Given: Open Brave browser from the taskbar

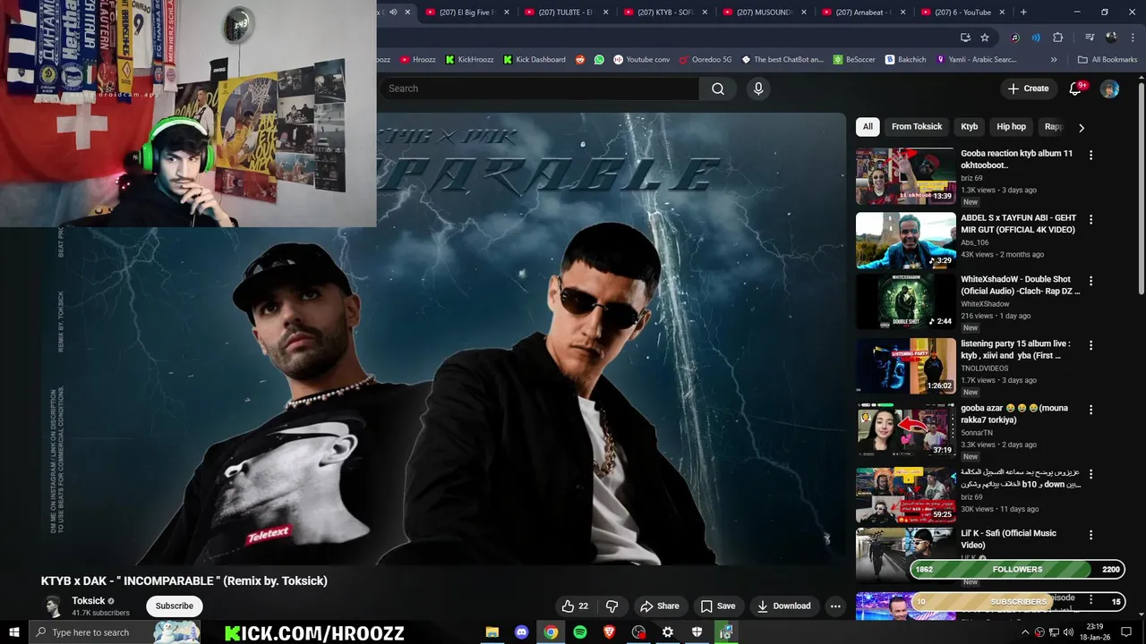Looking at the screenshot, I should pyautogui.click(x=609, y=632).
